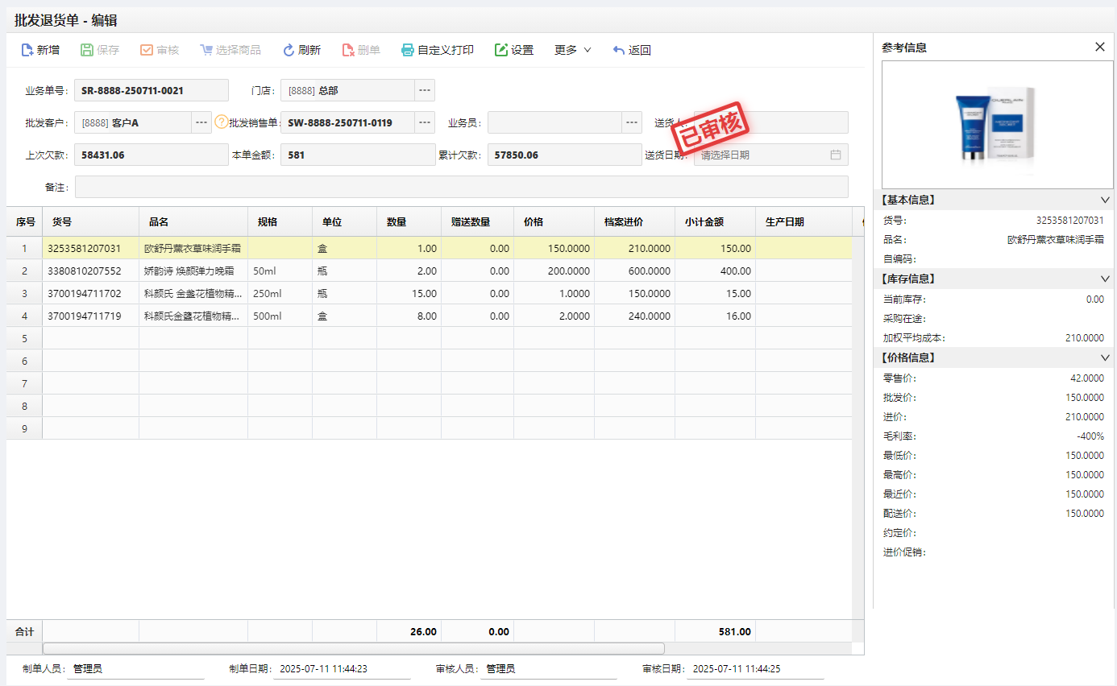Screen dimensions: 1117x686
Task: Click the 设置 toolbar button label
Action: click(x=522, y=50)
